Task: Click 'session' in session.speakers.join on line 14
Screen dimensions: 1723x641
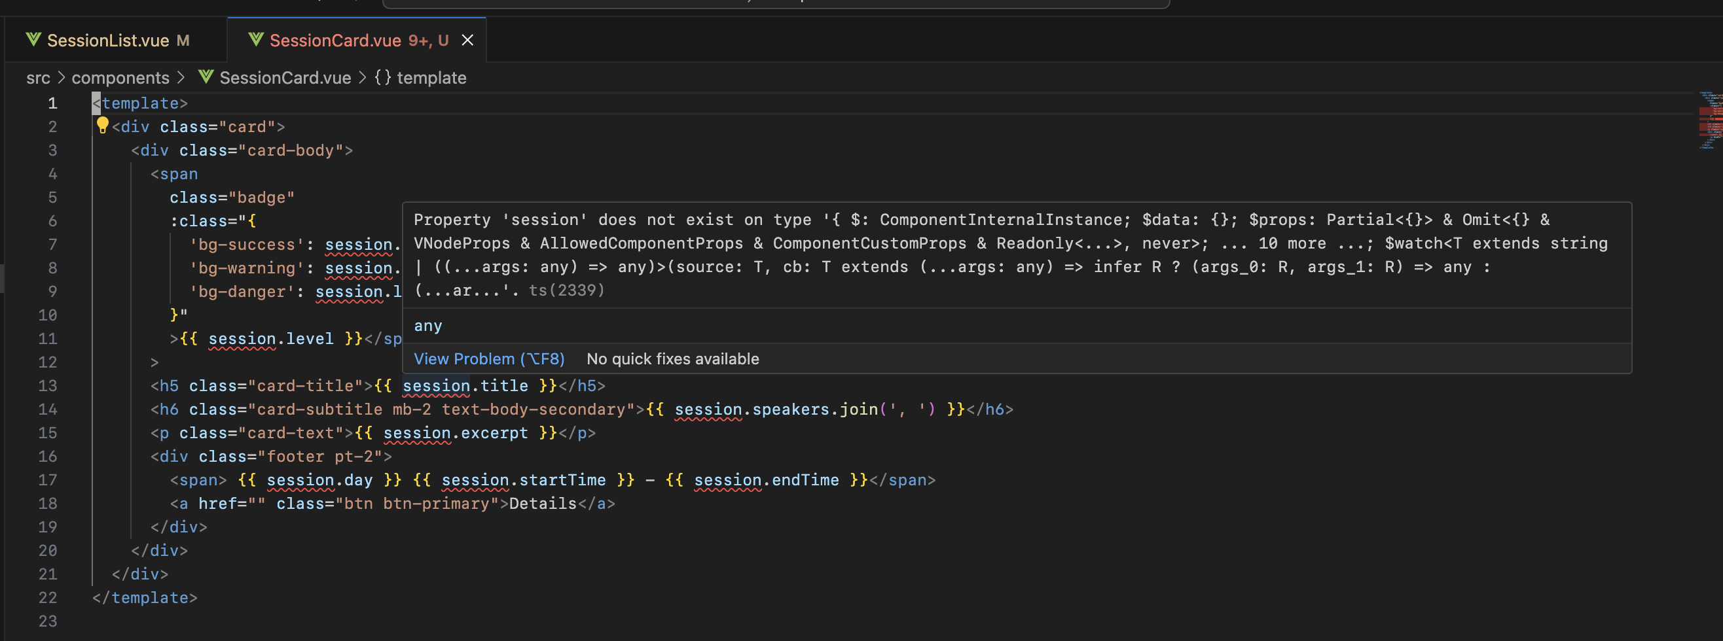Action: [708, 409]
